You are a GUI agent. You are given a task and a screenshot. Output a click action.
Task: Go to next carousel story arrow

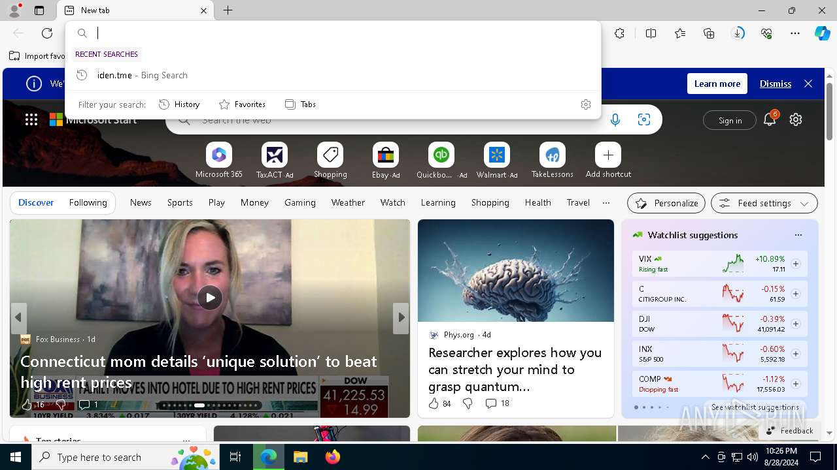tap(401, 318)
